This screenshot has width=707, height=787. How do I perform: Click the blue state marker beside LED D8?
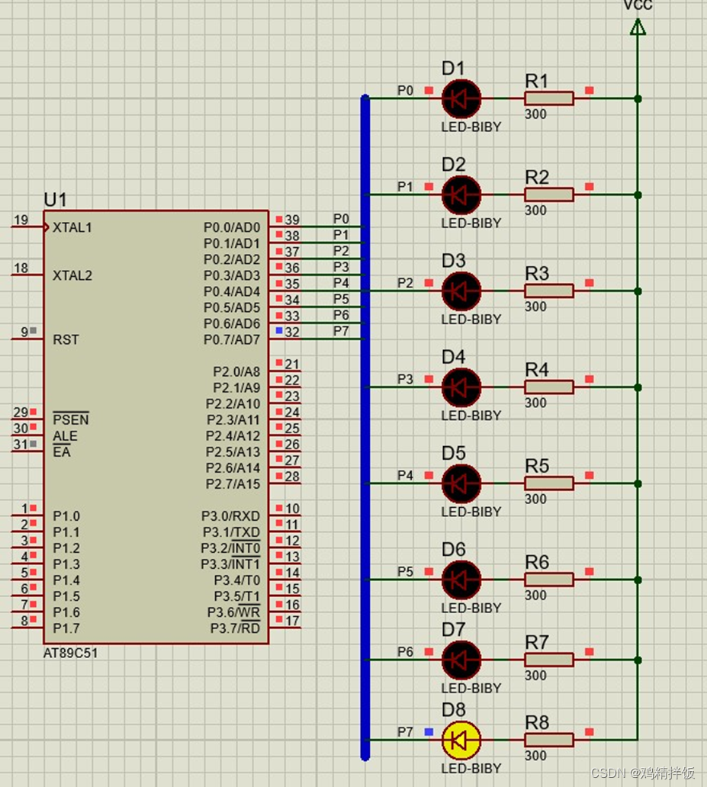point(429,732)
